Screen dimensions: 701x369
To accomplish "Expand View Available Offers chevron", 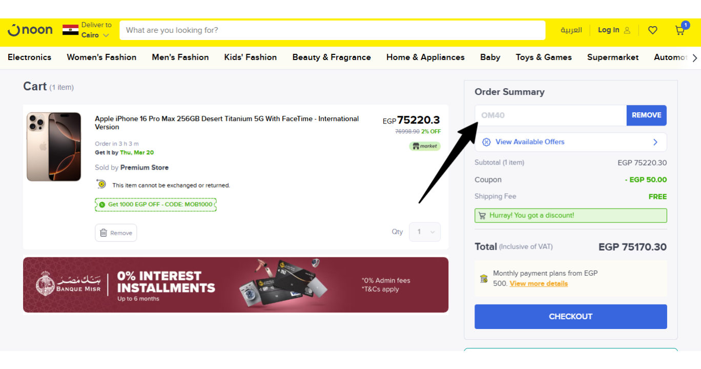I will point(655,142).
